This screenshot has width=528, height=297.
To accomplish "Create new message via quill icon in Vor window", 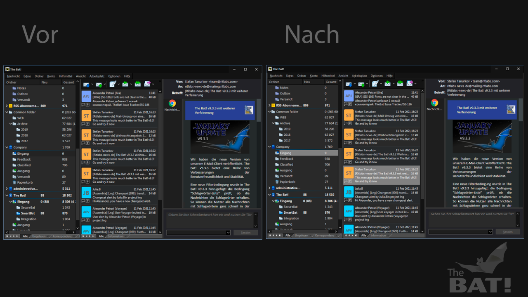I will tap(112, 84).
